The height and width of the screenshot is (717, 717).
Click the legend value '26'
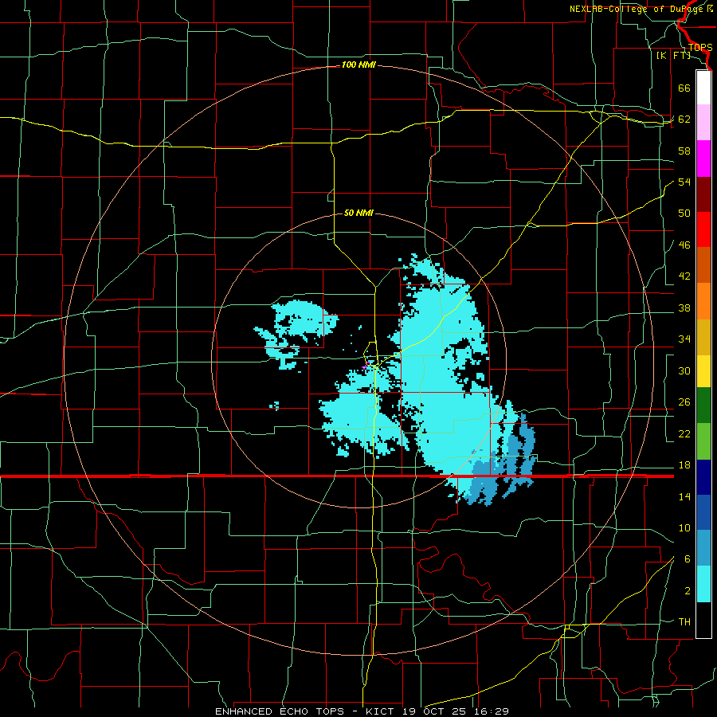click(x=684, y=402)
